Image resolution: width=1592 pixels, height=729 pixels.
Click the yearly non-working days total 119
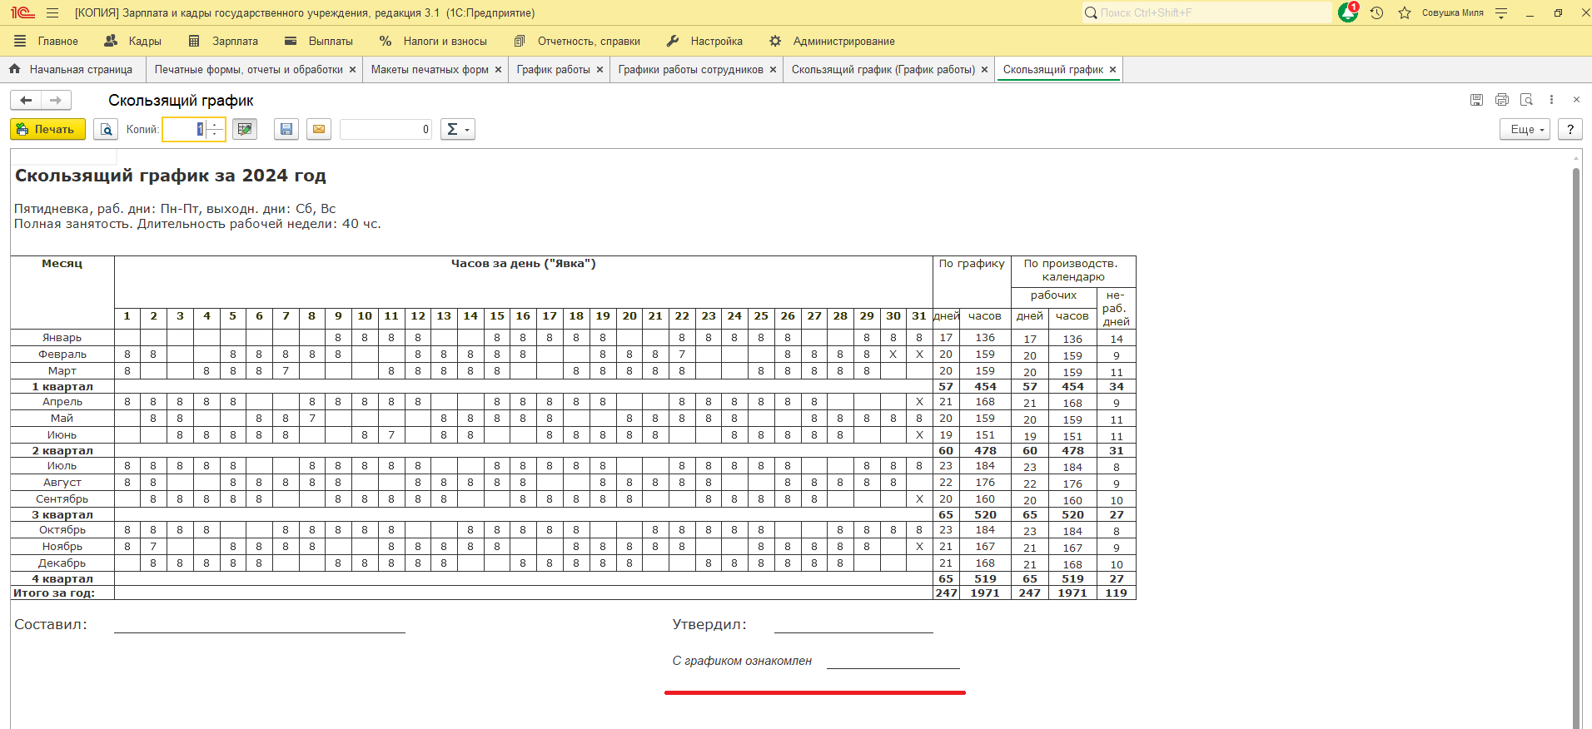tap(1117, 593)
